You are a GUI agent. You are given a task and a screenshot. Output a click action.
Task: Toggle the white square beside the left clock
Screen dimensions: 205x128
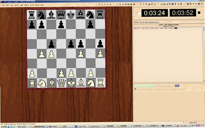(138, 13)
